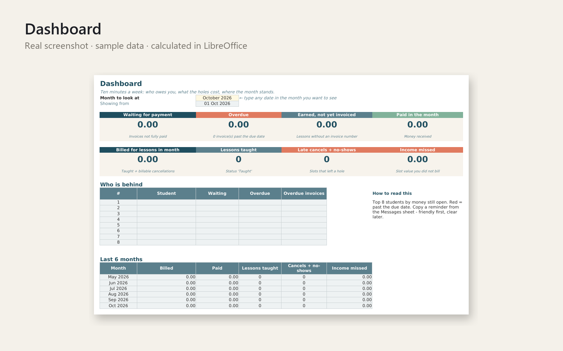Select the 'Last 6 months' section title
Screen dimensions: 563x351
click(x=121, y=259)
